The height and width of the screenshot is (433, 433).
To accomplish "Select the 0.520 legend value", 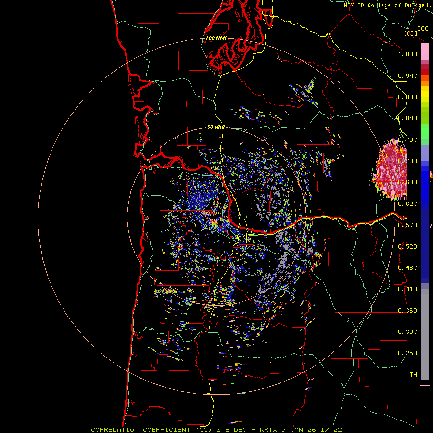I will (x=408, y=247).
